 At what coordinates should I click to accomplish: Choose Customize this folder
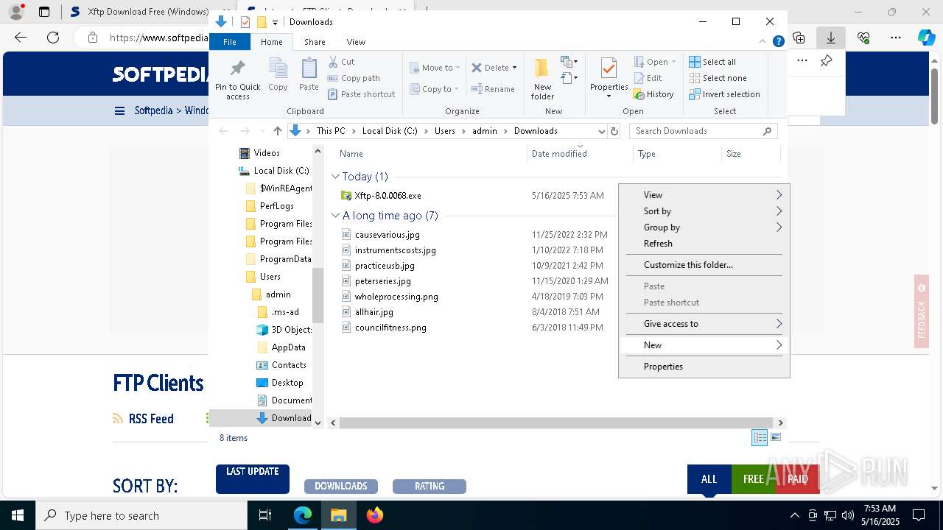pos(704,265)
